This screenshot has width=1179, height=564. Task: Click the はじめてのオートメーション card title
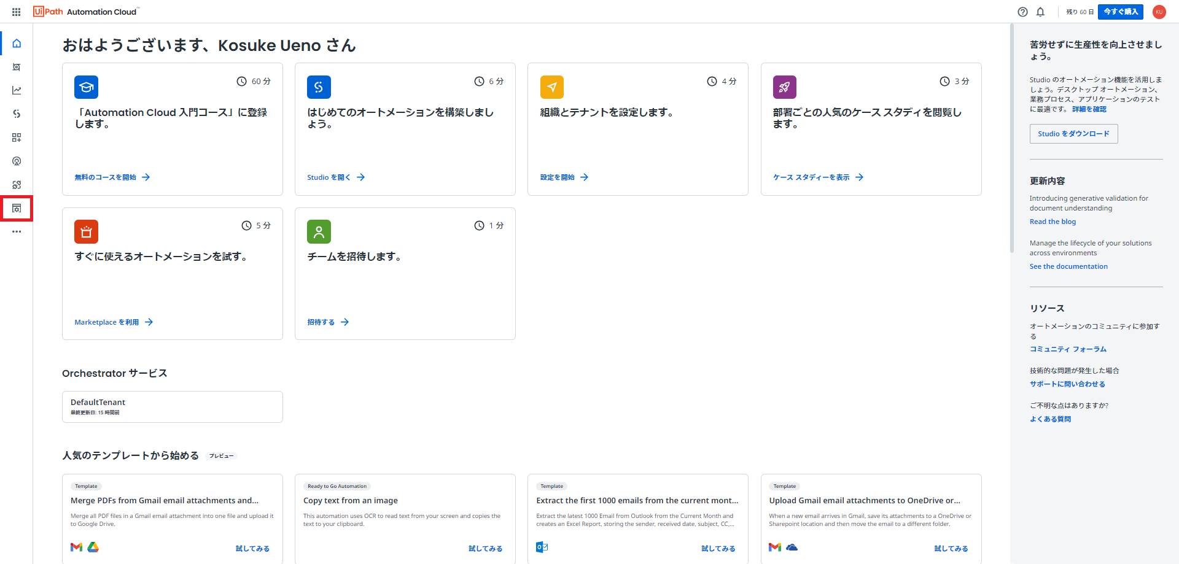coord(400,118)
